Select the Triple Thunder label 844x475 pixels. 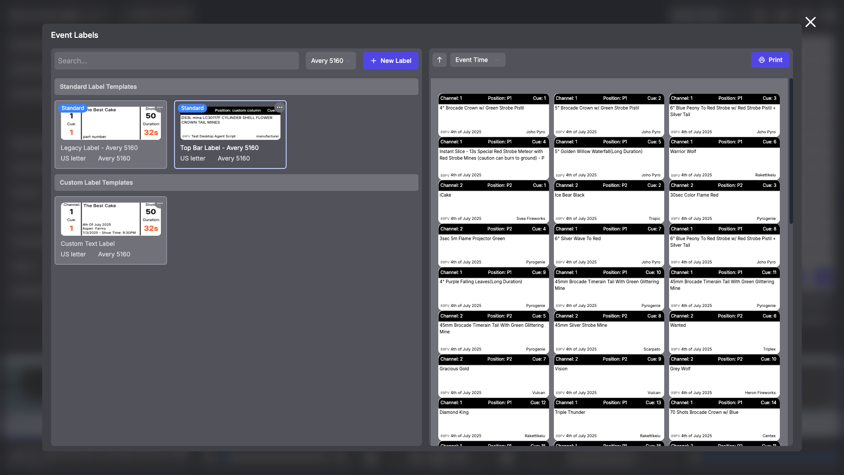(609, 419)
